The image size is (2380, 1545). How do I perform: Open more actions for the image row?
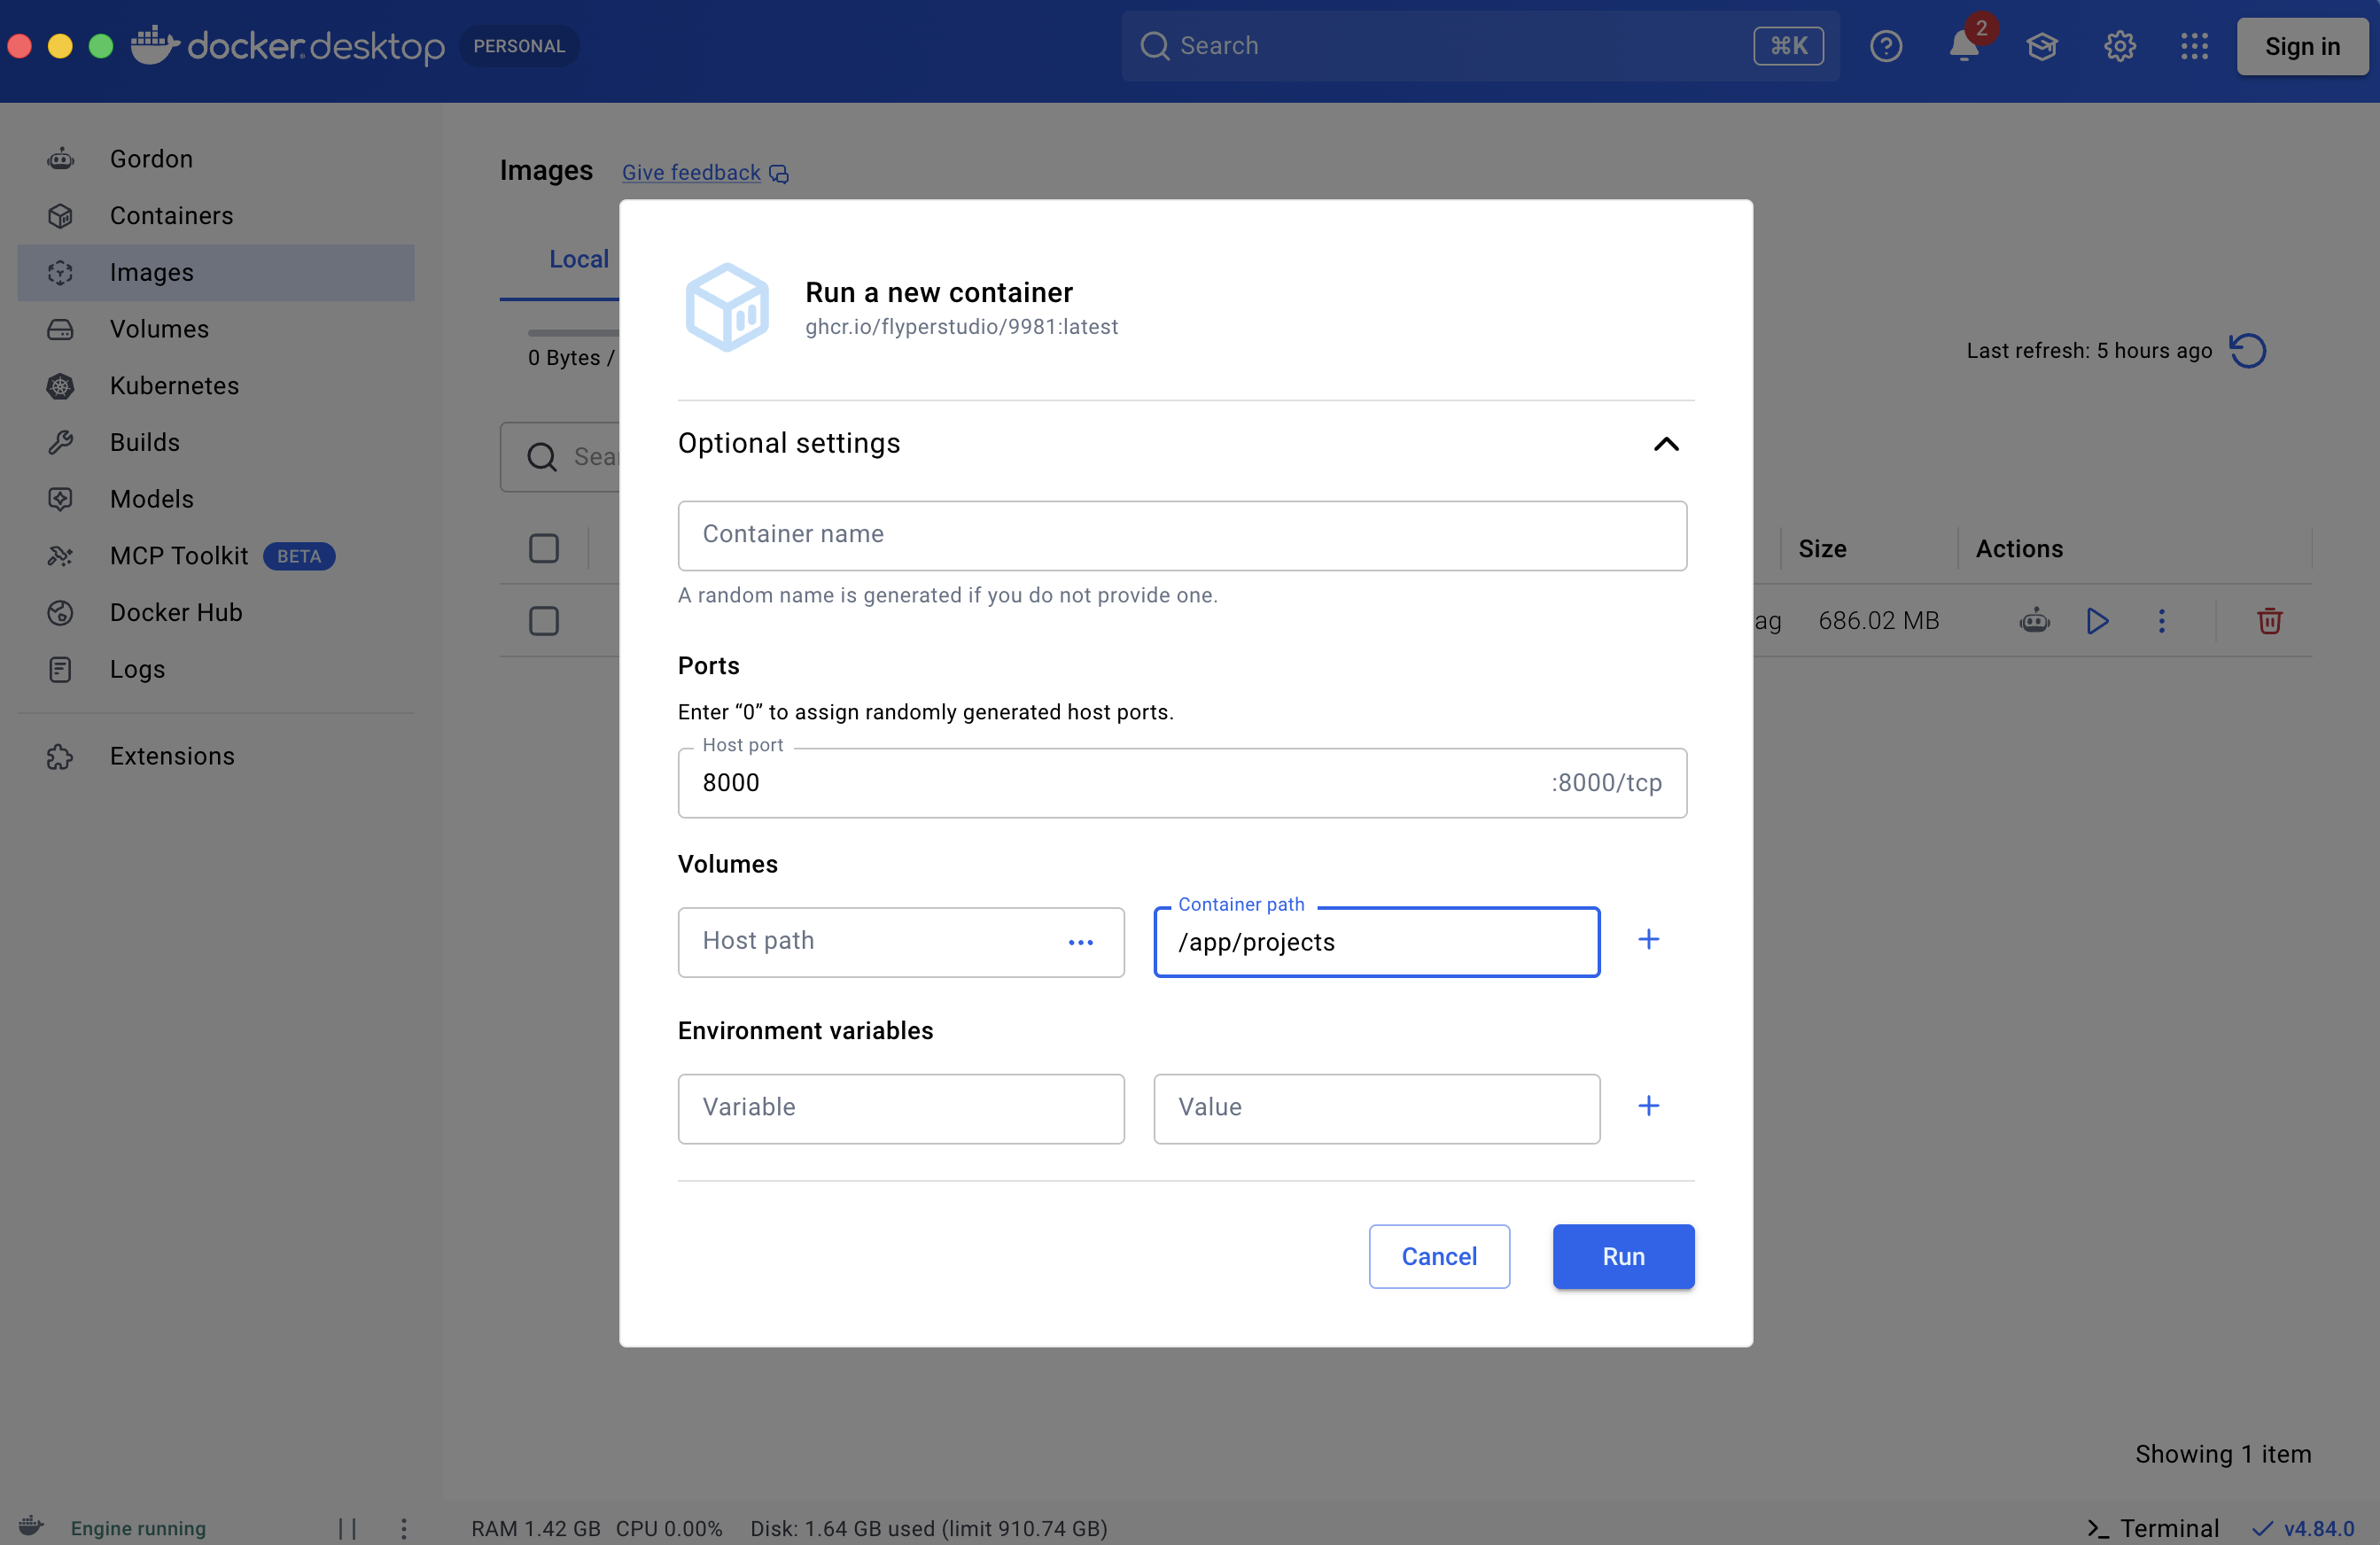tap(2161, 621)
